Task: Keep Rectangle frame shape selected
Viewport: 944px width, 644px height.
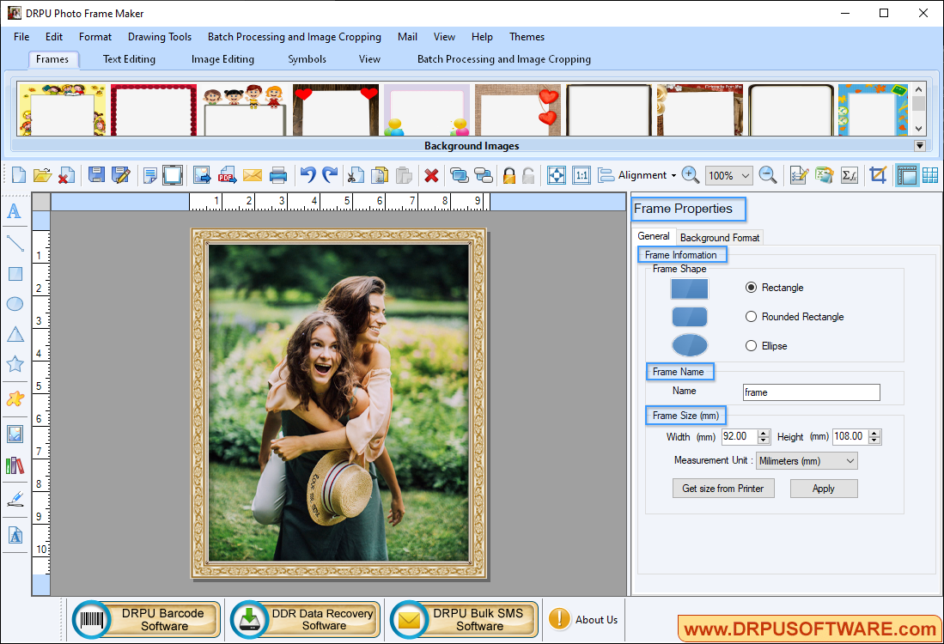Action: [751, 288]
